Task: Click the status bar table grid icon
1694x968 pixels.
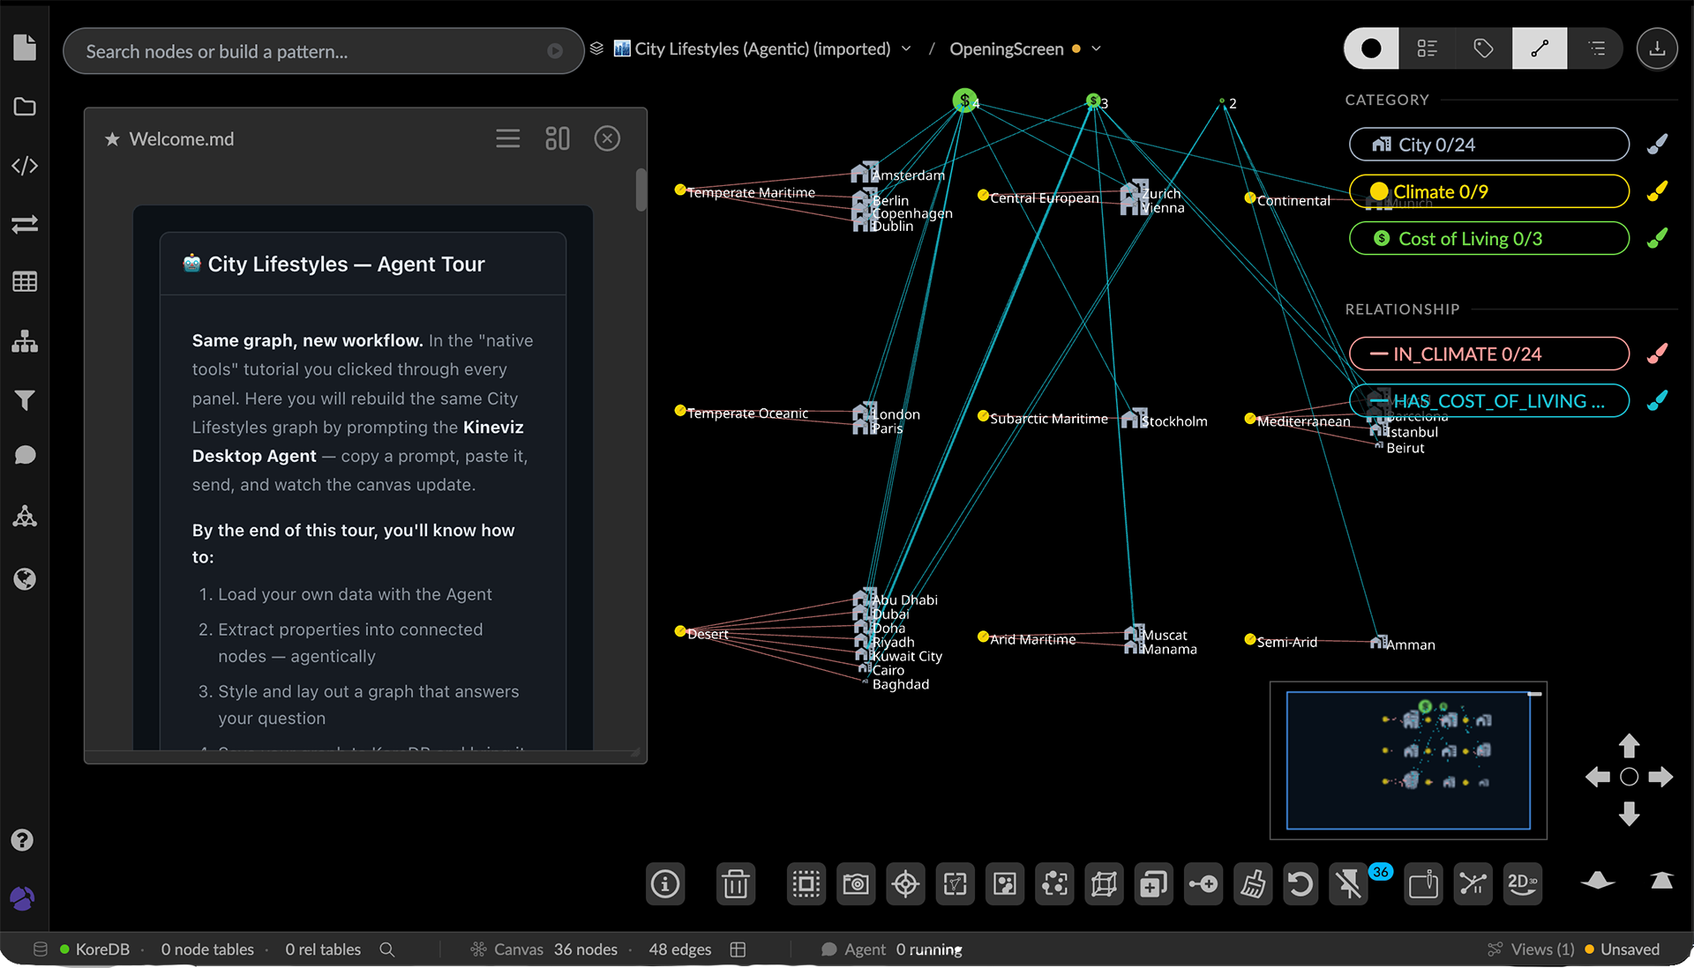Action: [738, 949]
